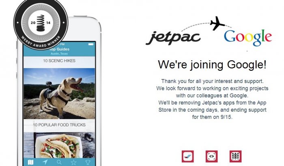Screen dimensions: 284x166
Task: Click the We're joining Google! headline
Action: click(212, 64)
